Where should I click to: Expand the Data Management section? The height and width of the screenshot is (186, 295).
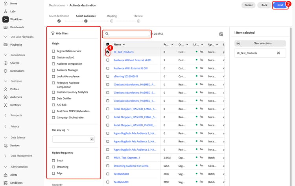pos(6,156)
